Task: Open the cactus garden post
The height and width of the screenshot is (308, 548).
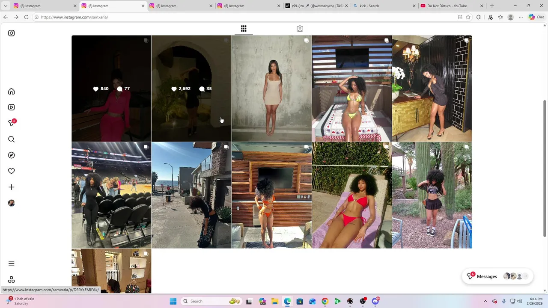Action: point(432,195)
